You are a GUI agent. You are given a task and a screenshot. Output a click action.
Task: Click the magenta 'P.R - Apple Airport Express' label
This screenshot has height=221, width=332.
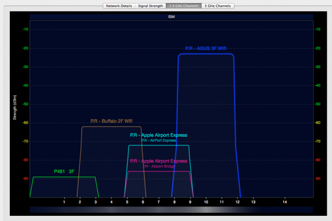tap(159, 161)
